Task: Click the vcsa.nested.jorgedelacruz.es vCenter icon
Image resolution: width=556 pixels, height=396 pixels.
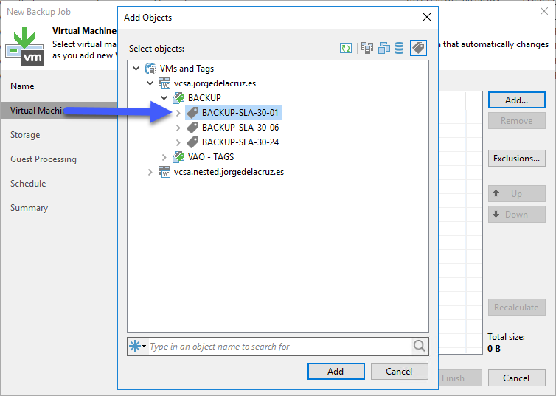Action: click(164, 172)
